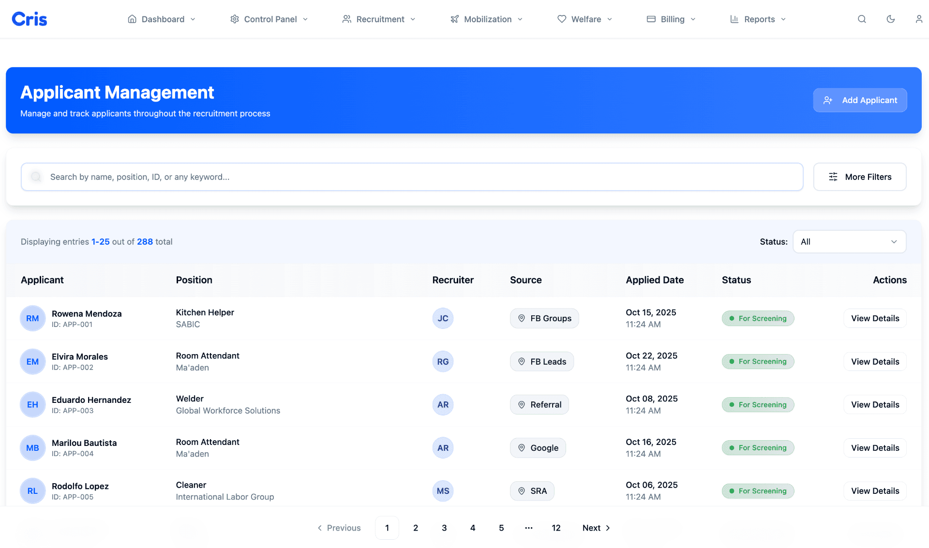Screen dimensions: 929x548
Task: Expand the Billing menu chevron
Action: coord(693,19)
